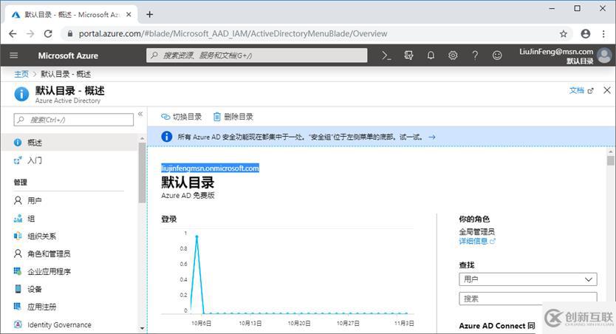Screen dimensions: 616x334
Task: Open directory and subscription filter icon
Action: pos(408,55)
